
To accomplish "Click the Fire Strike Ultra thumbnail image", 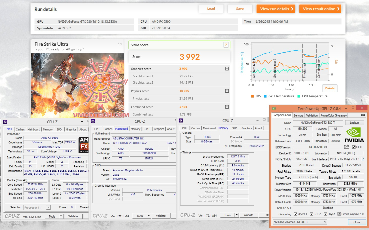I will (77, 85).
